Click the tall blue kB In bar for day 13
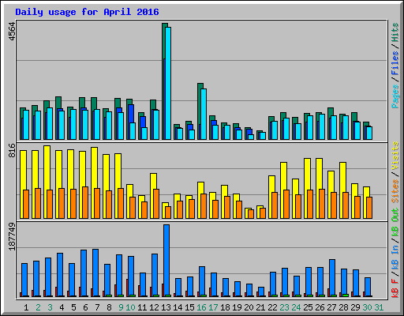404x316 pixels. pos(166,261)
